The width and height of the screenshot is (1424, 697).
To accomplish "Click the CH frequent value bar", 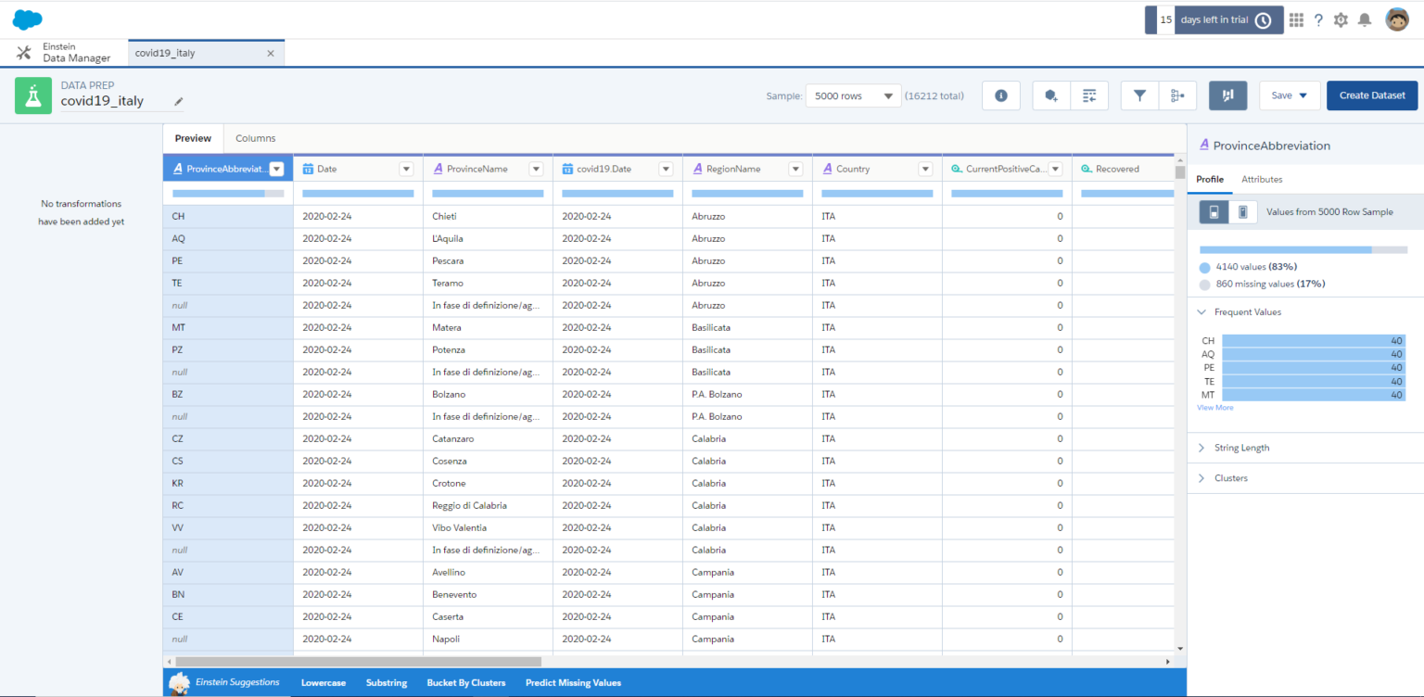I will tap(1314, 341).
